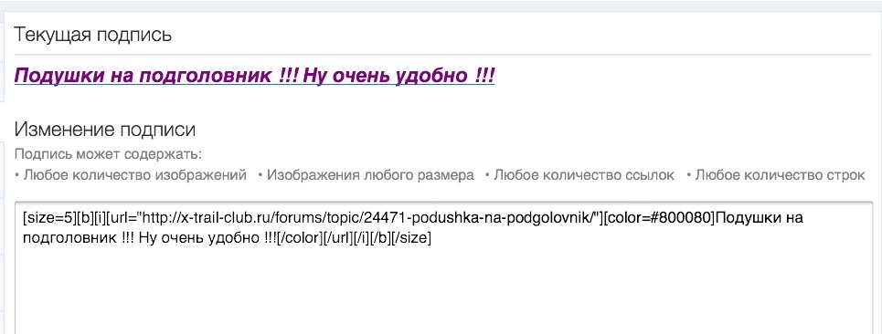Click the "Изменение подписи" heading
Viewport: 882px width, 334px height.
pyautogui.click(x=104, y=130)
